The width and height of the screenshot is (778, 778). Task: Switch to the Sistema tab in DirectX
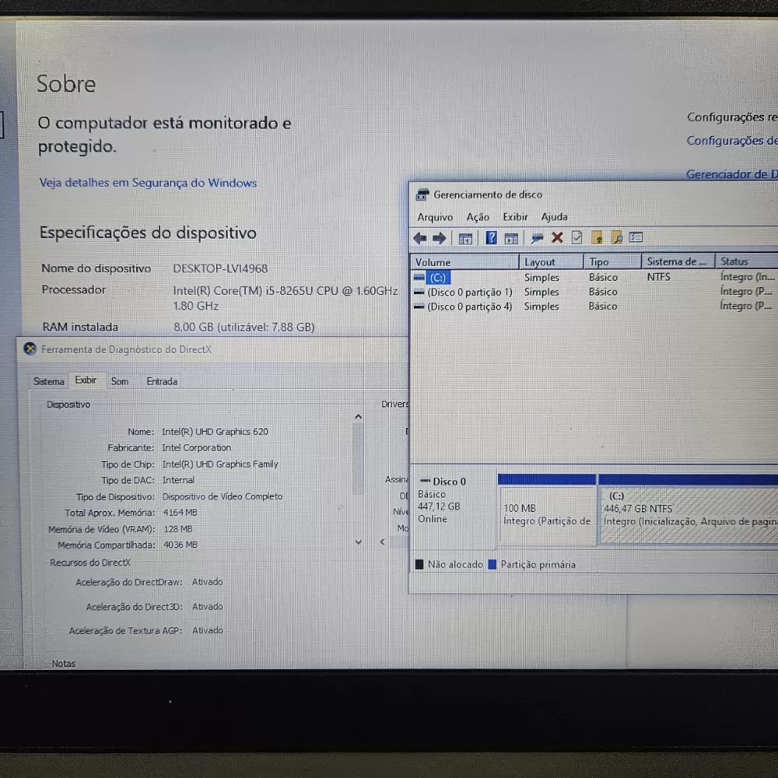coord(48,381)
